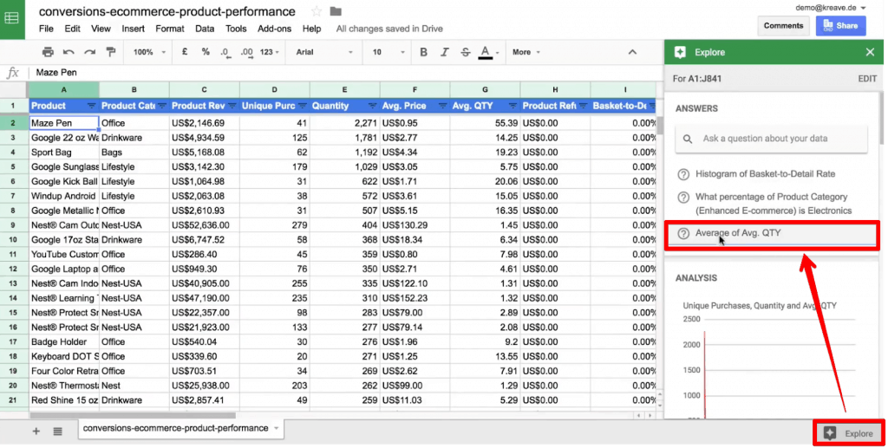This screenshot has height=448, width=888.
Task: Close the Explore panel
Action: click(870, 52)
